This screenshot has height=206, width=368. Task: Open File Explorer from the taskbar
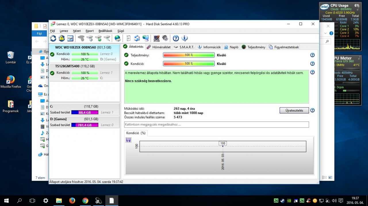click(59, 201)
